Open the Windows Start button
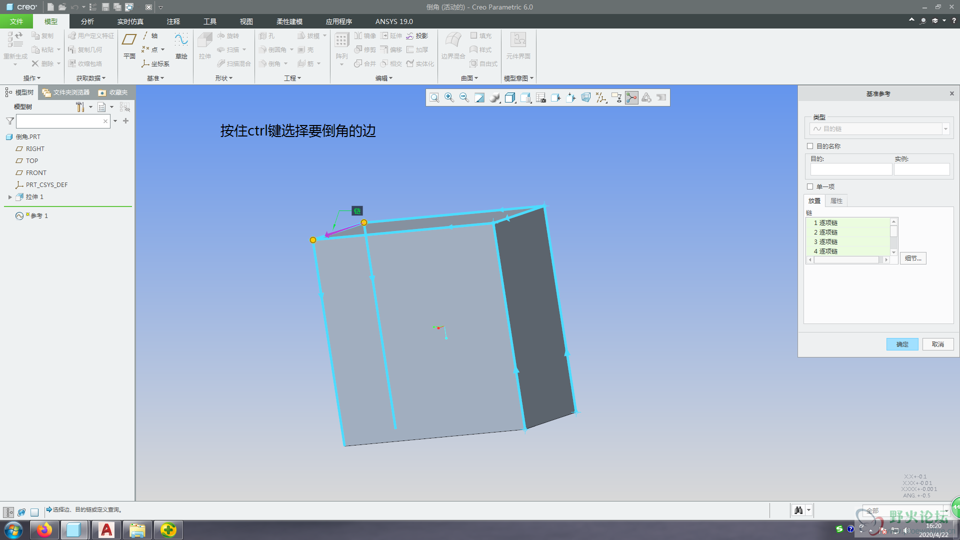The image size is (960, 540). point(13,530)
